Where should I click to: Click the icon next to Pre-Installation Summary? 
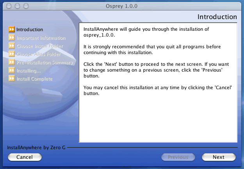[x=12, y=63]
